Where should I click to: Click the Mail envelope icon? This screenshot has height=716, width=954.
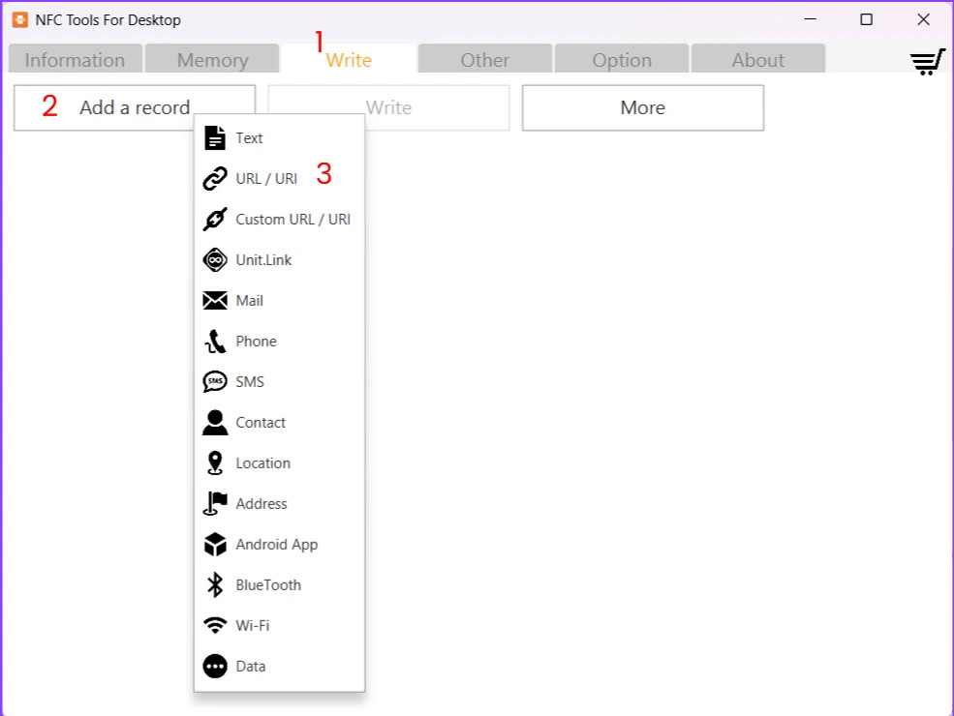coord(215,301)
